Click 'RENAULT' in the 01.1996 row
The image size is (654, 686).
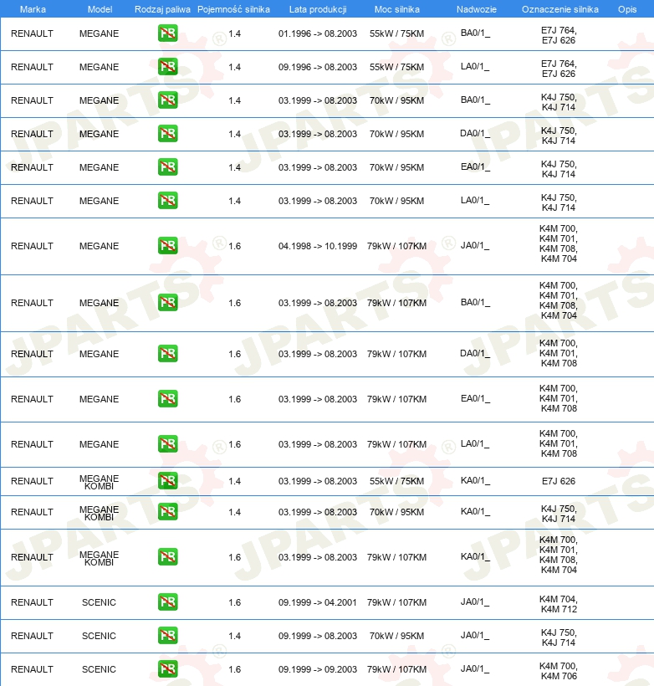point(32,33)
